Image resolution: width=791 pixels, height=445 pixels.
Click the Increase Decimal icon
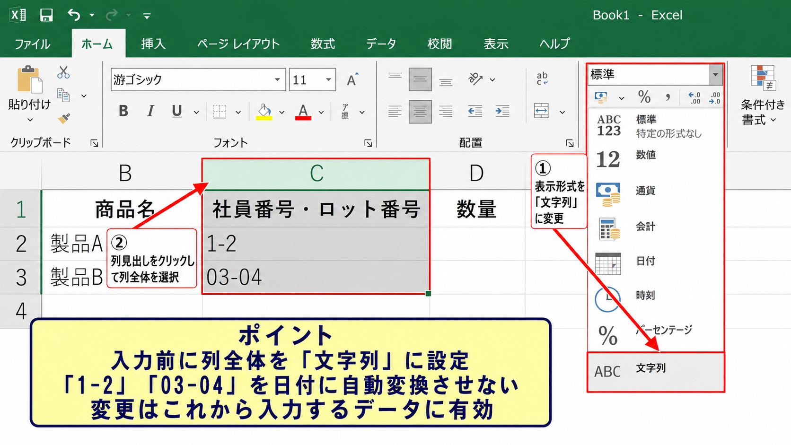(694, 97)
